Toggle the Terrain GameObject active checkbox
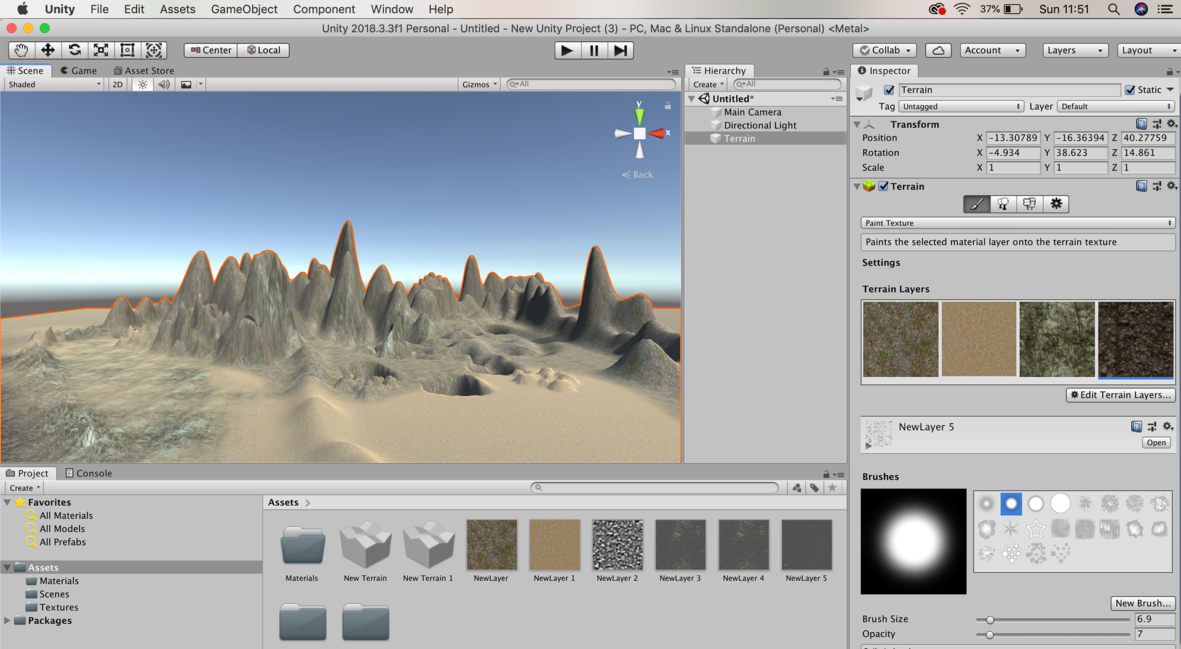Screen dimensions: 1181x649 tap(889, 90)
